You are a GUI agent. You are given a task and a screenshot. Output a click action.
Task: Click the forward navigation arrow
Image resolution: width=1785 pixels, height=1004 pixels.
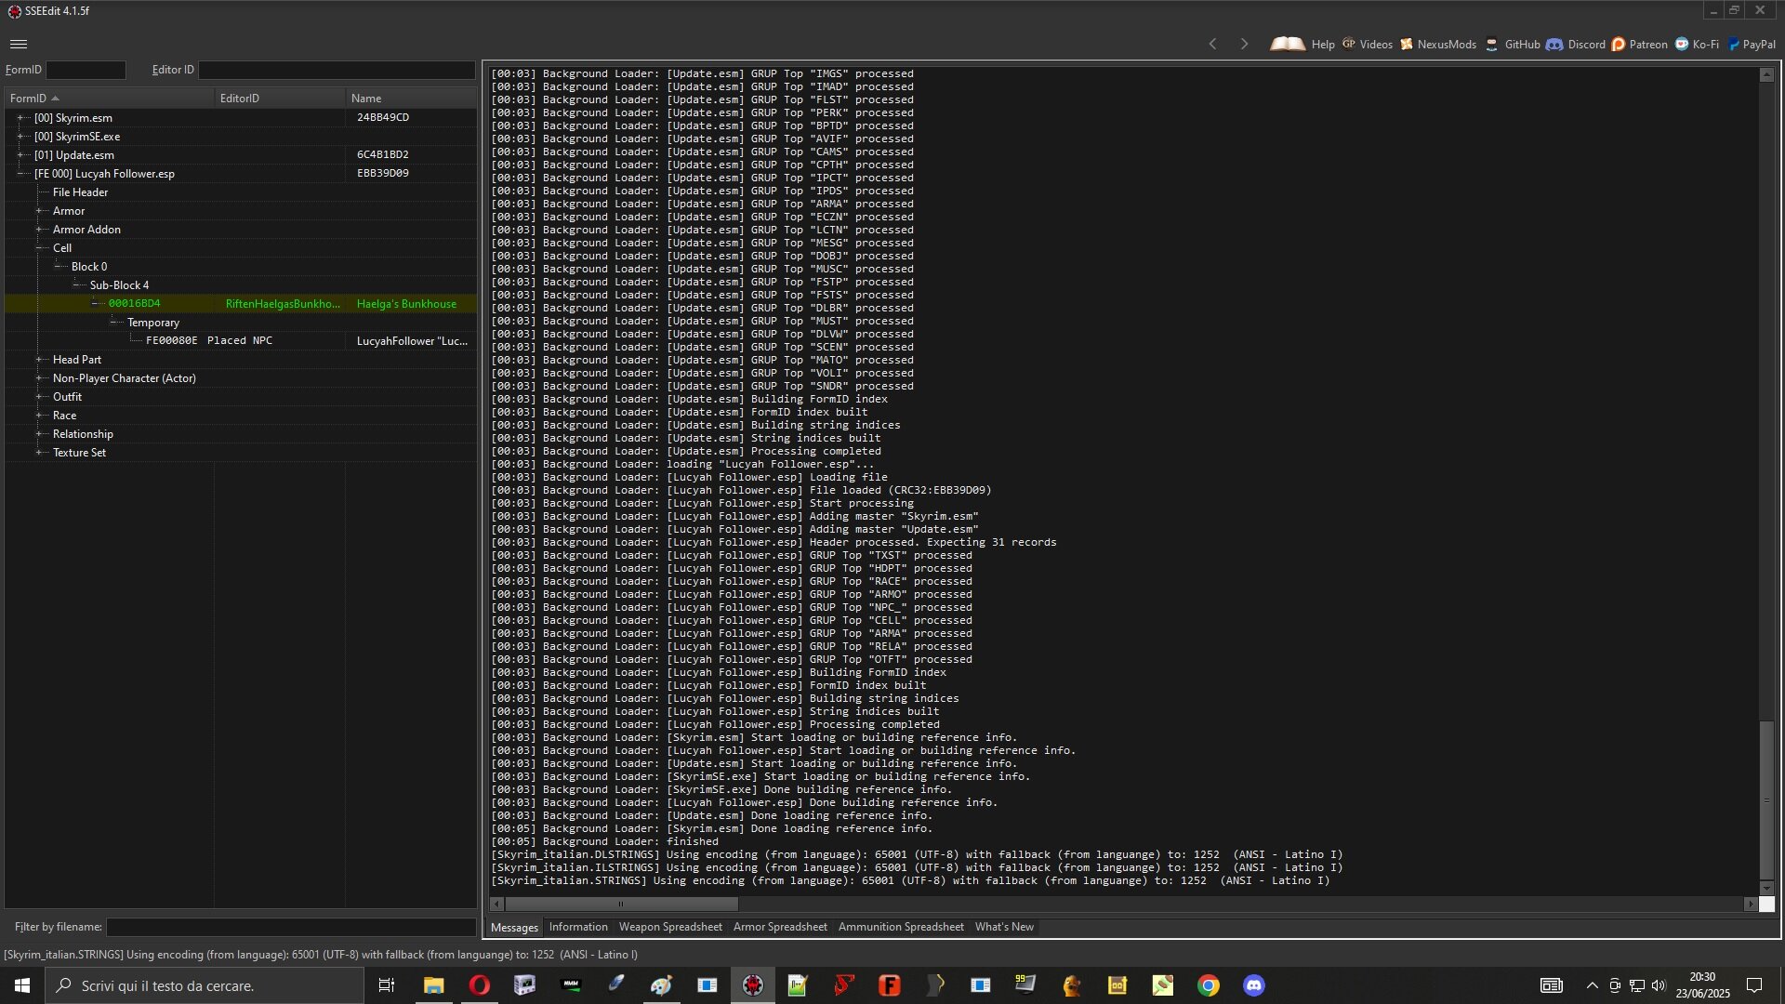tap(1244, 44)
